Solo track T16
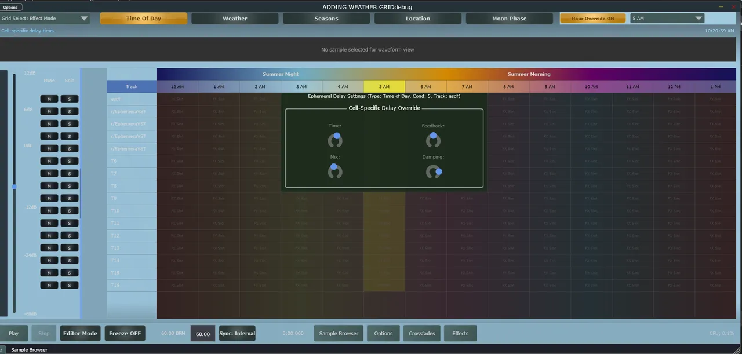 click(x=69, y=285)
